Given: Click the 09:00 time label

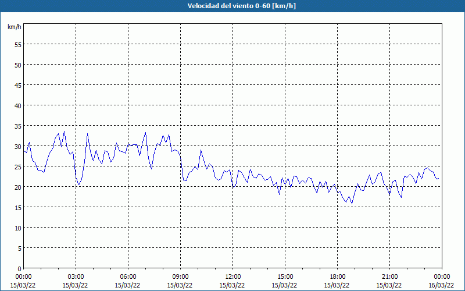Looking at the screenshot, I should pyautogui.click(x=180, y=277).
